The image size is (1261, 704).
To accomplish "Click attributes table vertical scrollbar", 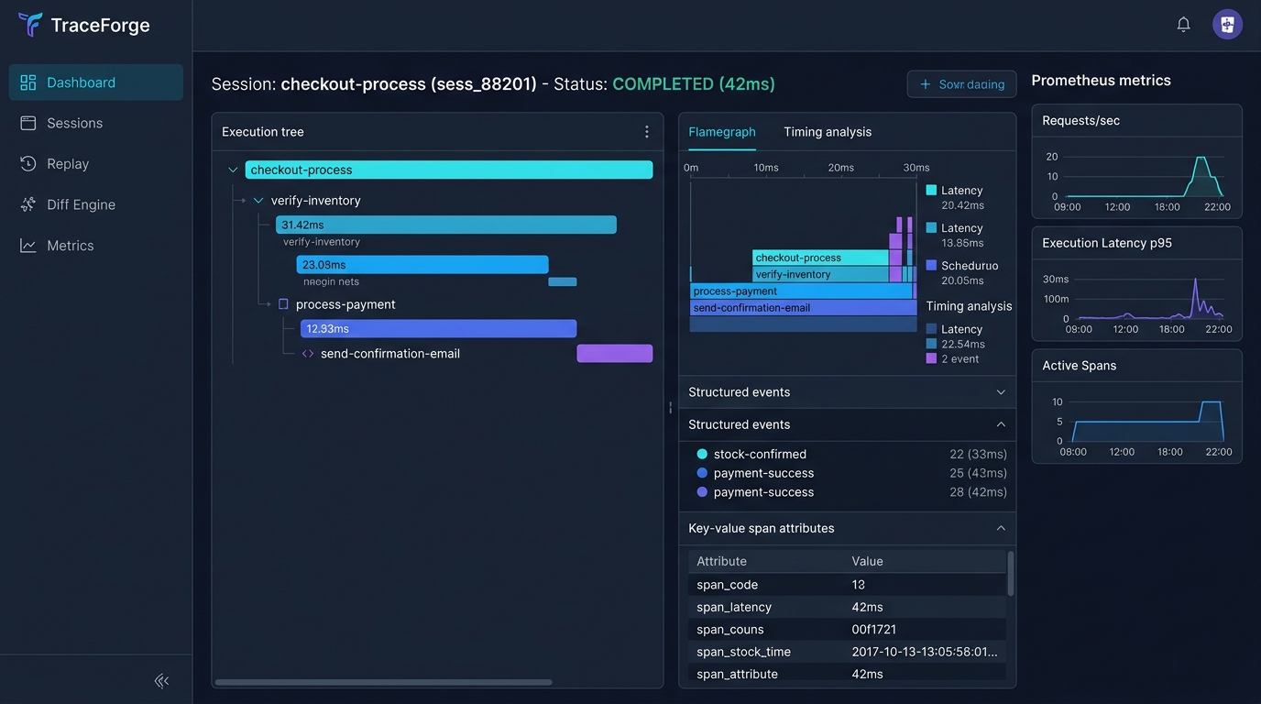I will 1011,574.
